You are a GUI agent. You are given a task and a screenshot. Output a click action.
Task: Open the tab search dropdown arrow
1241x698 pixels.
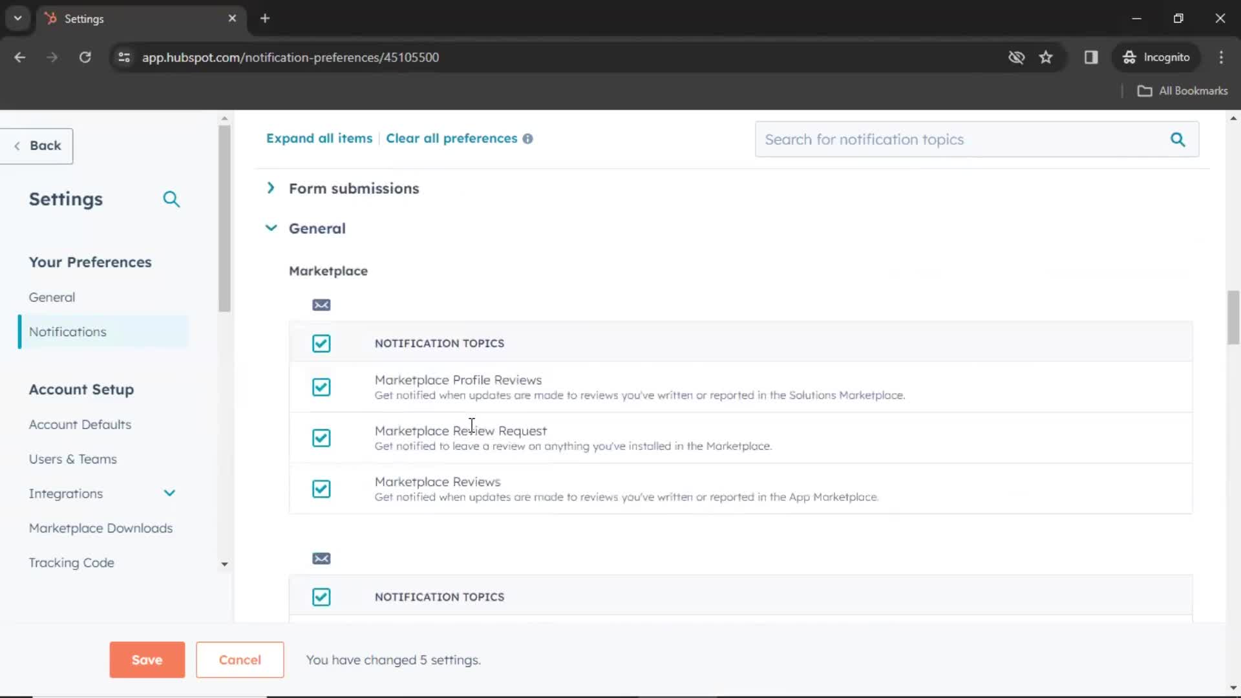(17, 18)
